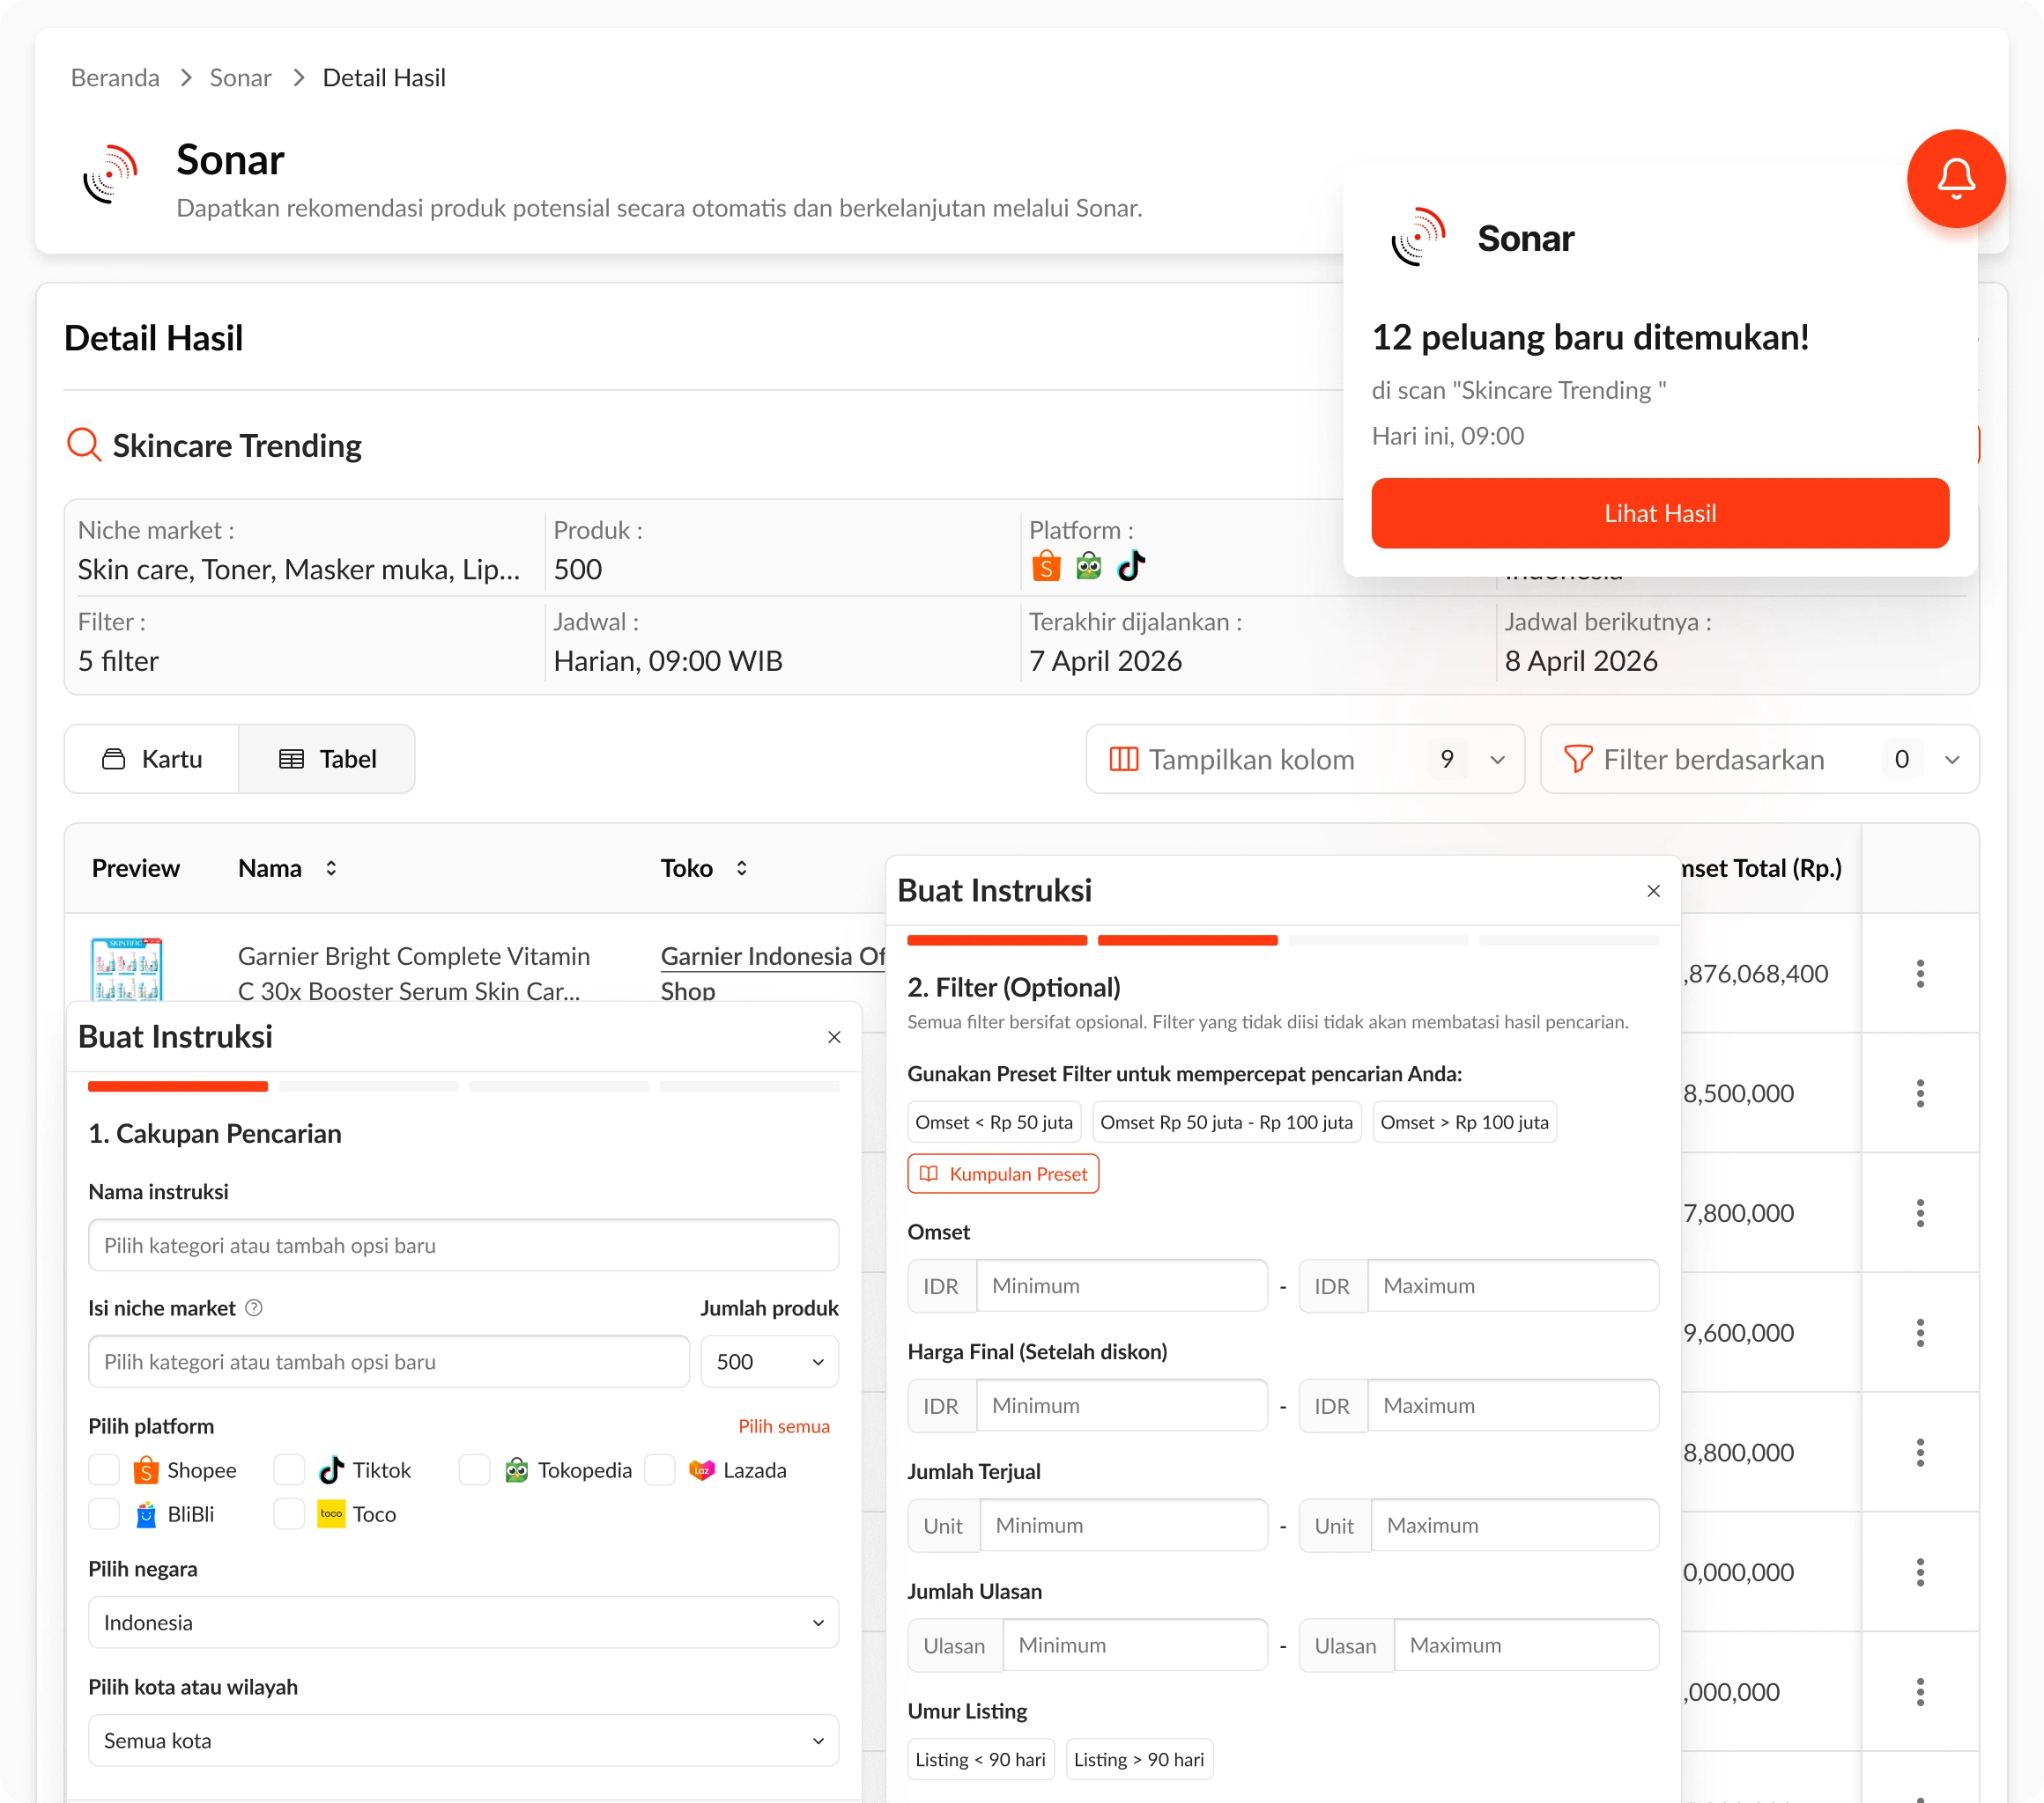This screenshot has width=2044, height=1803.
Task: Click the Lazada logo in platform list
Action: [x=702, y=1470]
